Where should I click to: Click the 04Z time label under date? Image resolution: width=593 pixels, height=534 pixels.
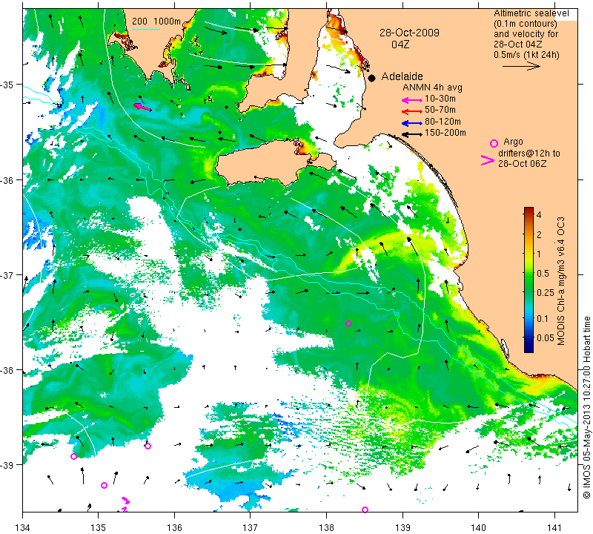400,44
